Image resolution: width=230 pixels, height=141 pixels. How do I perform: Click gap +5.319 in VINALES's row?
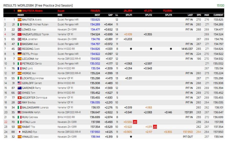coord(109,137)
